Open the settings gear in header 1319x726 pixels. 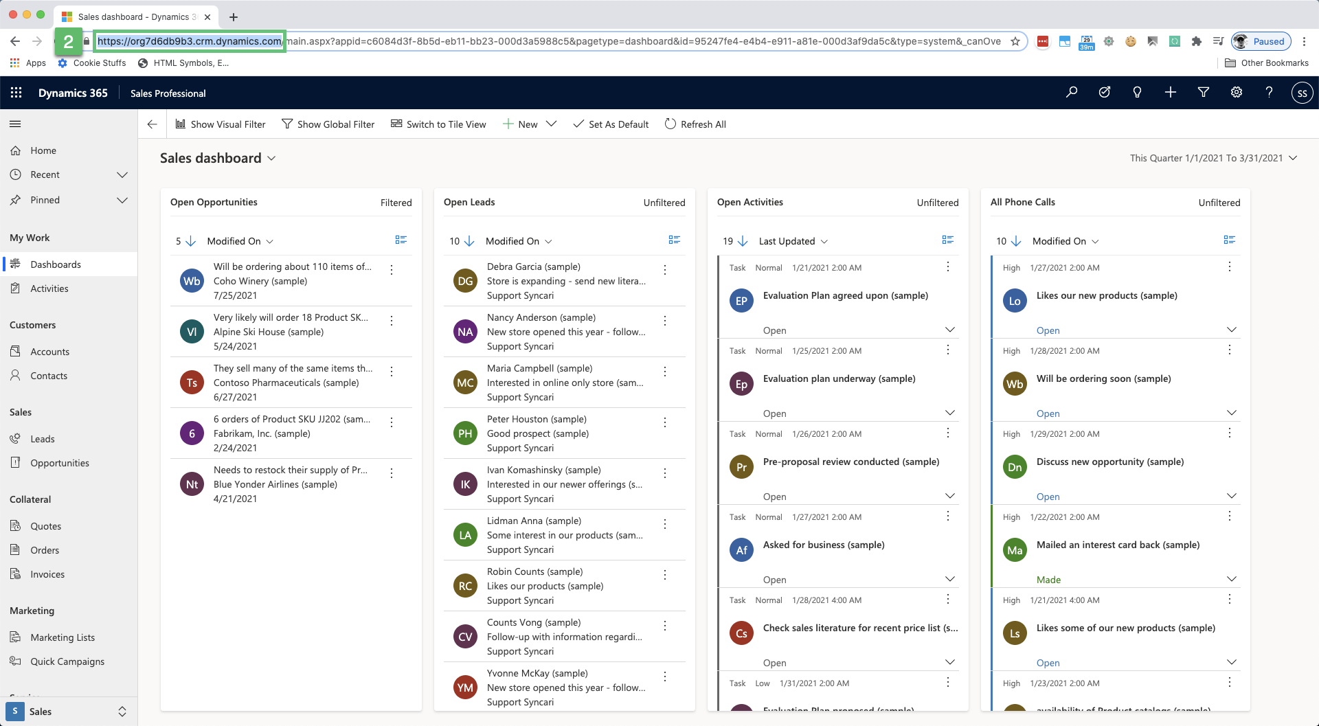click(x=1237, y=92)
